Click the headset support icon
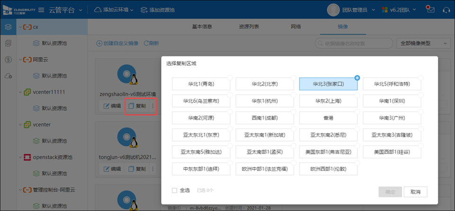455x211 pixels. tap(446, 10)
